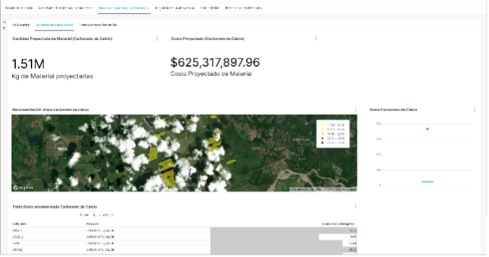The width and height of the screenshot is (489, 257).
Task: Select the Cal Dolomita sub-tab
Action: pos(21,24)
